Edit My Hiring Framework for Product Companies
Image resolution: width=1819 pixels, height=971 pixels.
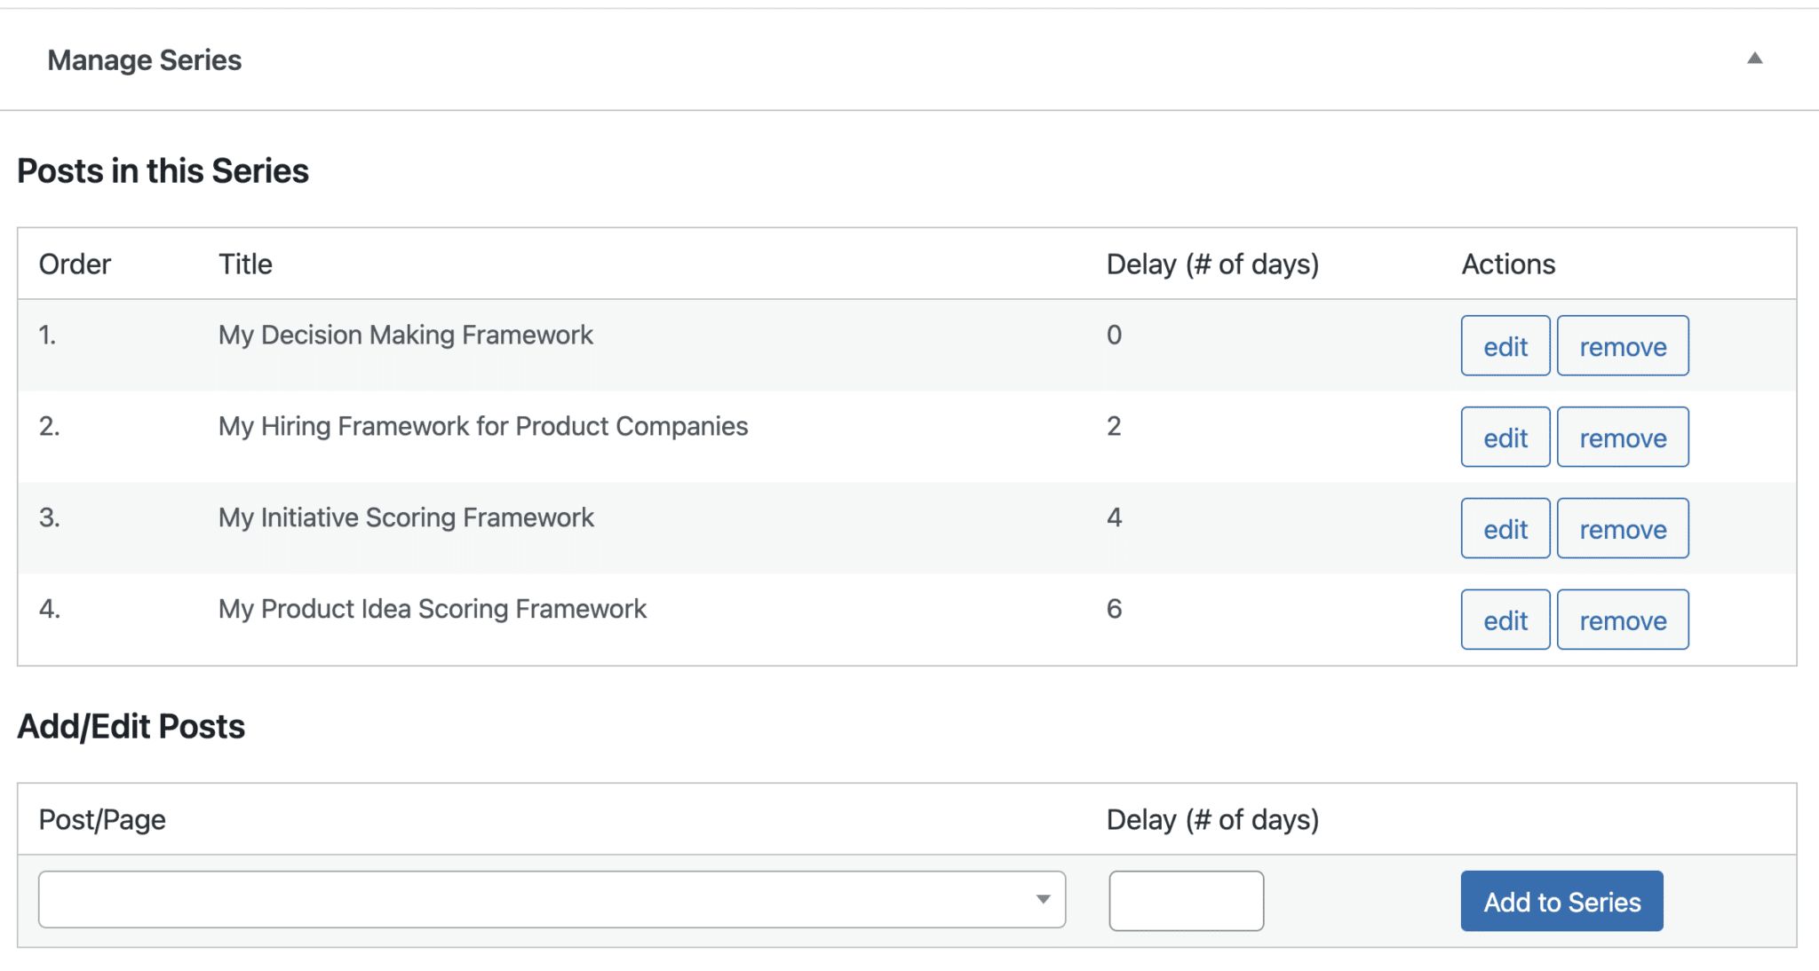(x=1505, y=437)
